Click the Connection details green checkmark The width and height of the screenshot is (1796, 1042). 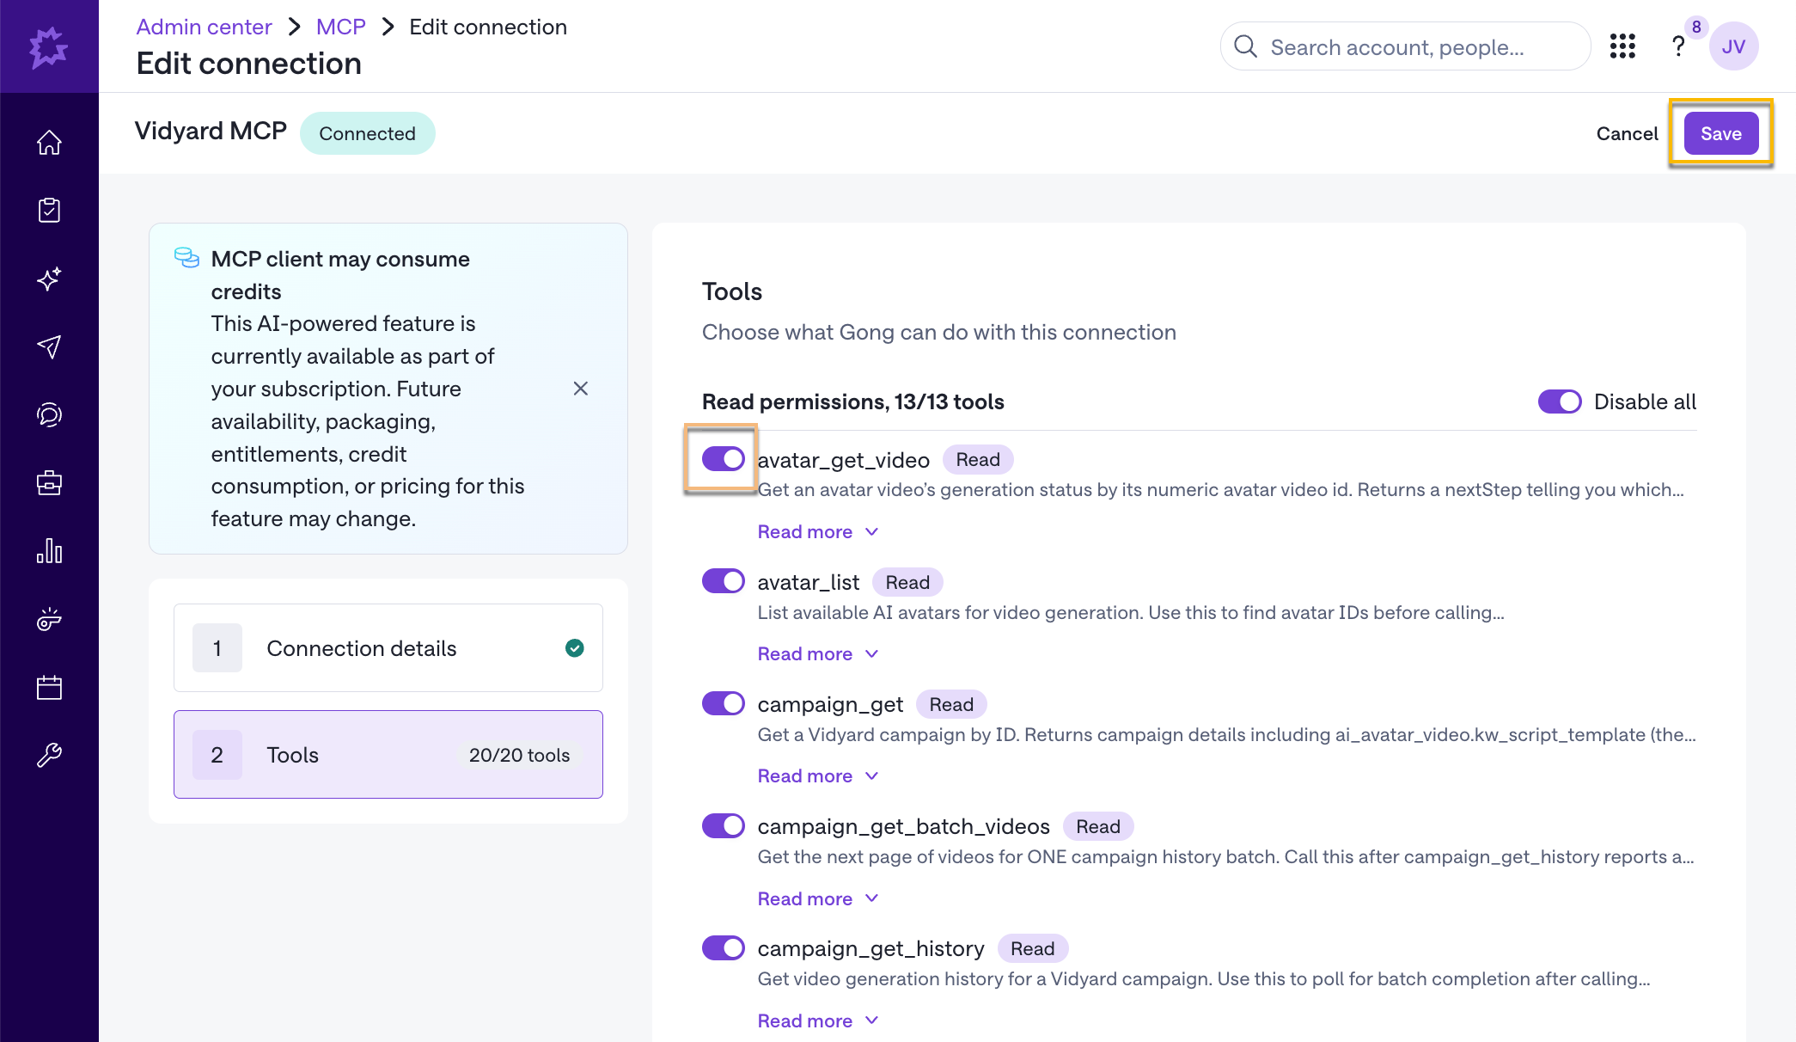(575, 648)
